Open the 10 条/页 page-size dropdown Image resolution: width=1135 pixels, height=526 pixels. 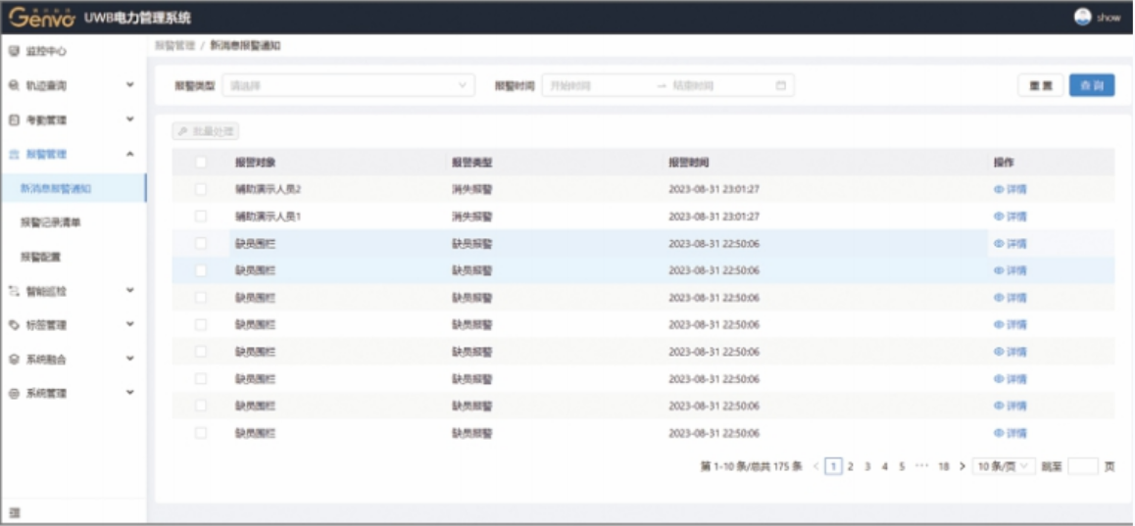(x=1004, y=466)
